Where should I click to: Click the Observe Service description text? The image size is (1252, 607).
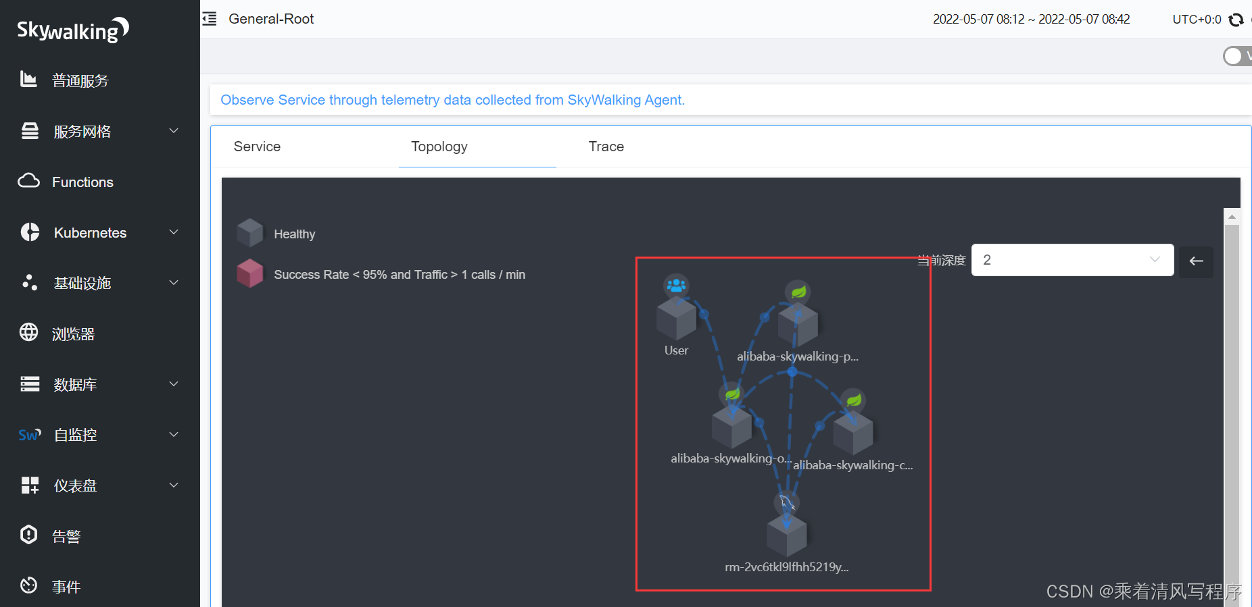(x=453, y=100)
